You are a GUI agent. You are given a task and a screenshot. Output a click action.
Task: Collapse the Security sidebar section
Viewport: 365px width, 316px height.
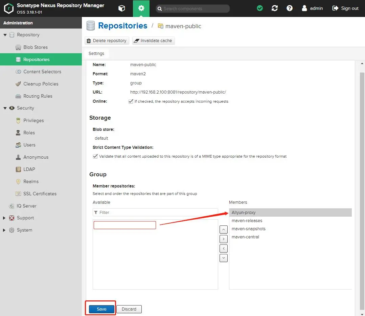tap(5, 108)
